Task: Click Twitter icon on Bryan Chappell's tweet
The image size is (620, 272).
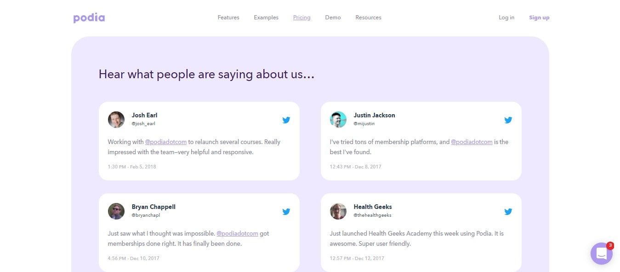Action: click(286, 212)
